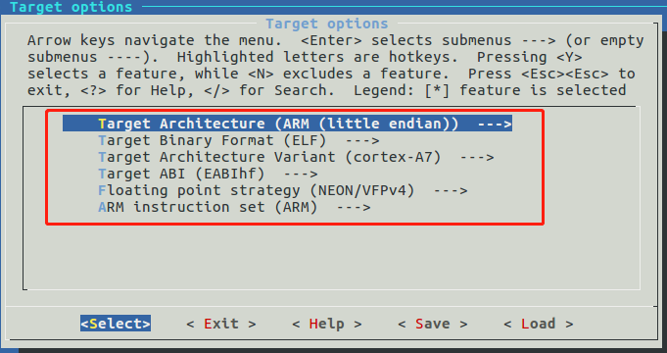Choose the Target Architecture Variant entry

tap(296, 157)
